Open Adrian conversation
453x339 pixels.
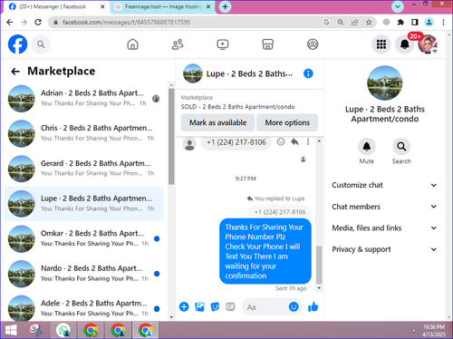click(84, 99)
